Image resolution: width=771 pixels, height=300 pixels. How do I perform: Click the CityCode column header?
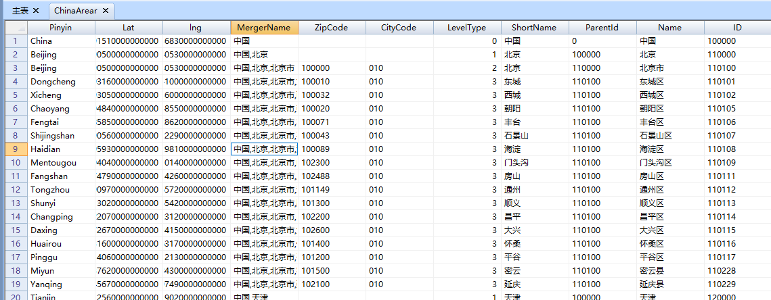pyautogui.click(x=399, y=28)
